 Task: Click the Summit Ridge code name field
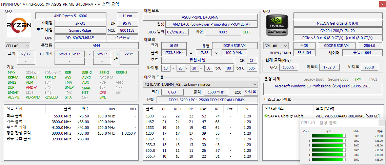tap(80, 30)
